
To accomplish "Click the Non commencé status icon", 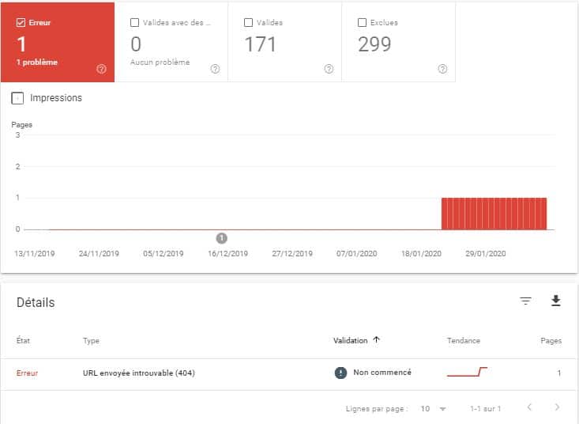I will pyautogui.click(x=340, y=373).
